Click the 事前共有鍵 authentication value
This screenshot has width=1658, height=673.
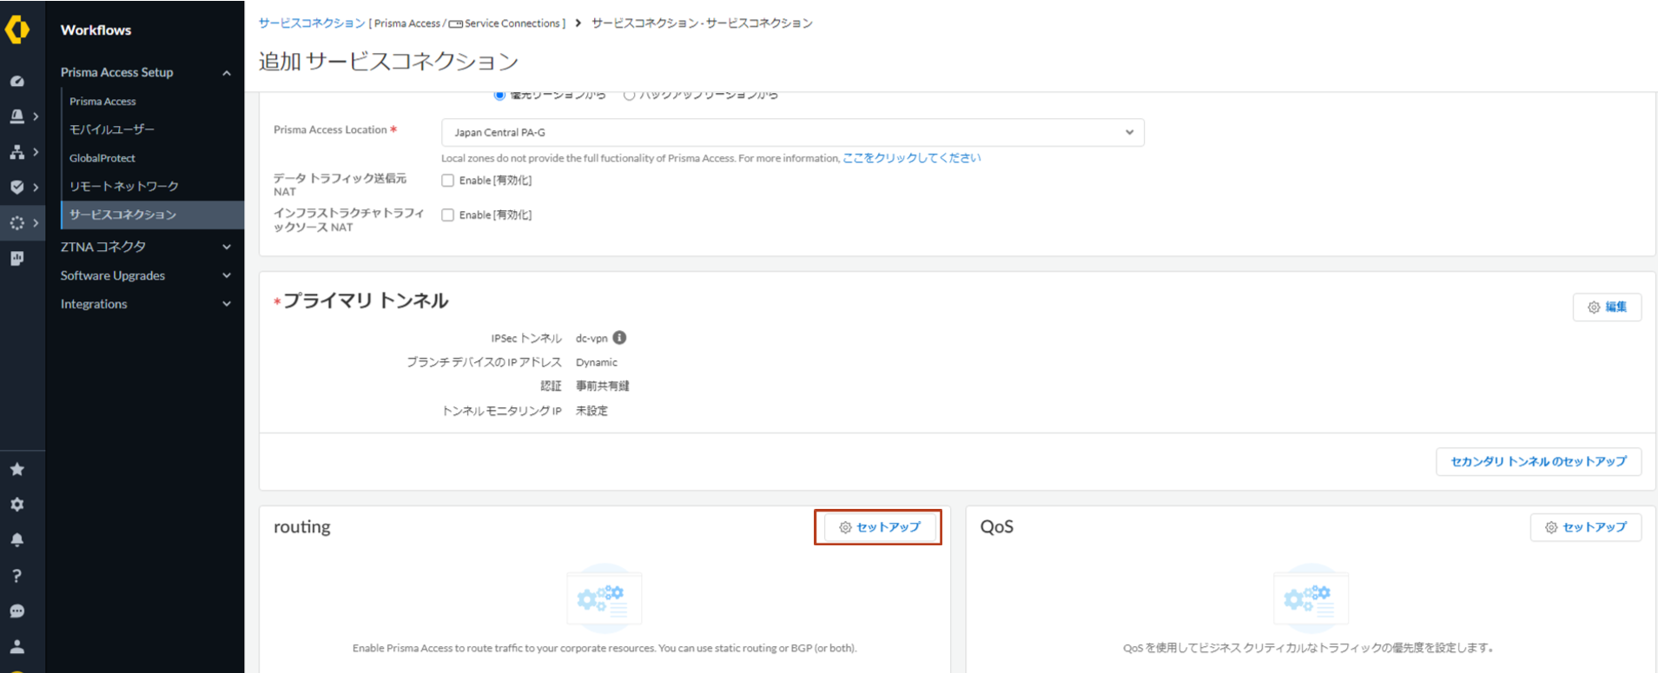pos(603,386)
